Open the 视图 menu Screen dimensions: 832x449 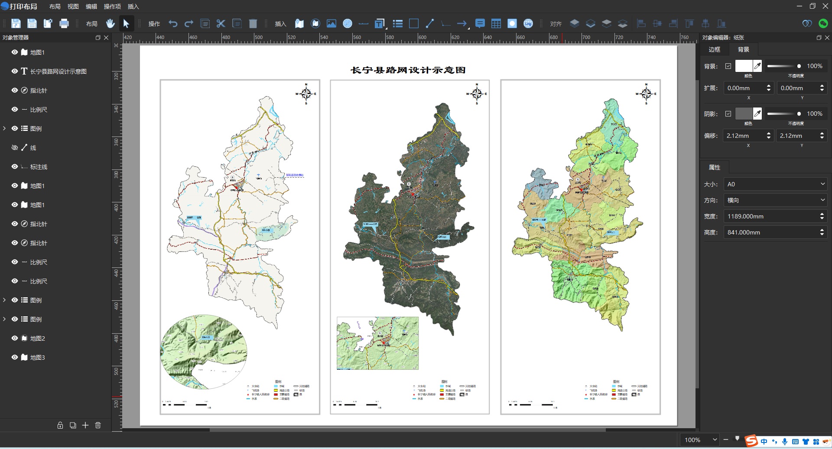pyautogui.click(x=73, y=7)
